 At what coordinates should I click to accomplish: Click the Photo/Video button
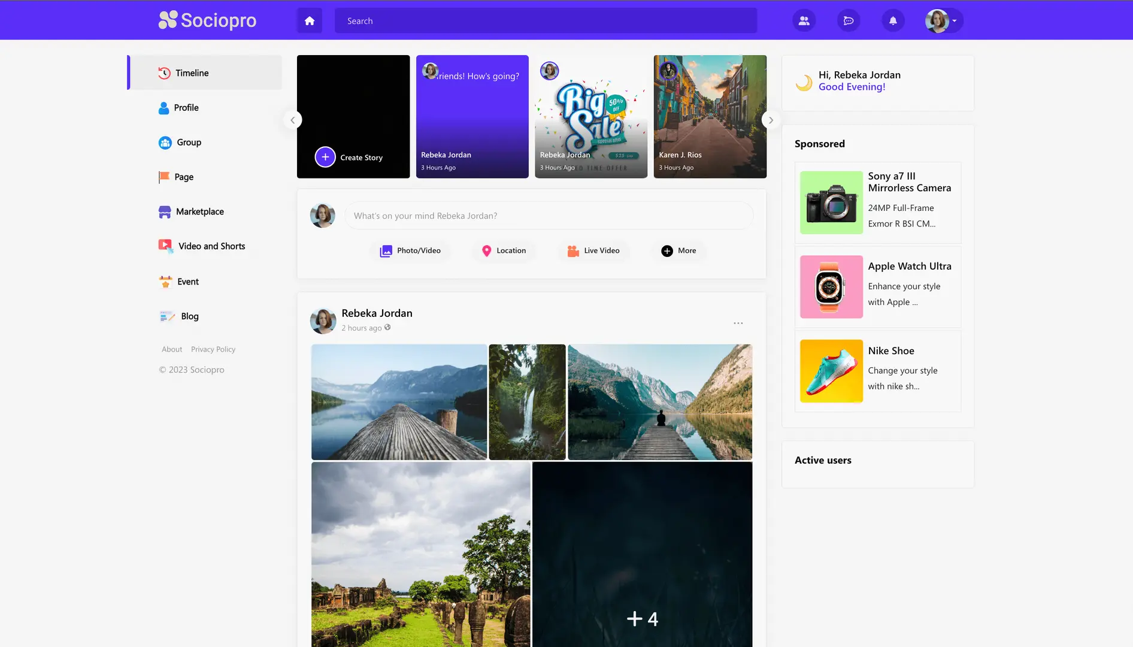(x=410, y=250)
